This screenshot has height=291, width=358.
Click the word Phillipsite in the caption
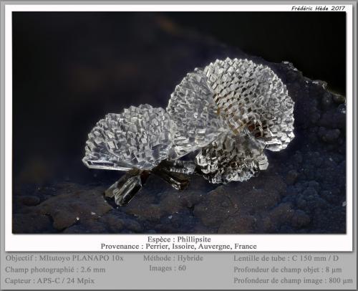(x=194, y=239)
